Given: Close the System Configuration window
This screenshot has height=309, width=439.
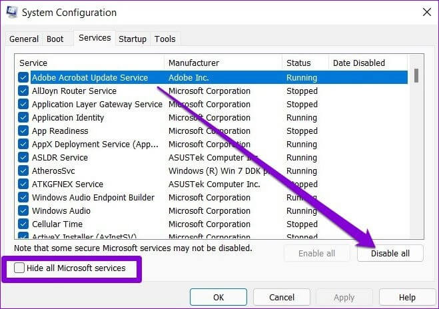Looking at the screenshot, I should (427, 12).
